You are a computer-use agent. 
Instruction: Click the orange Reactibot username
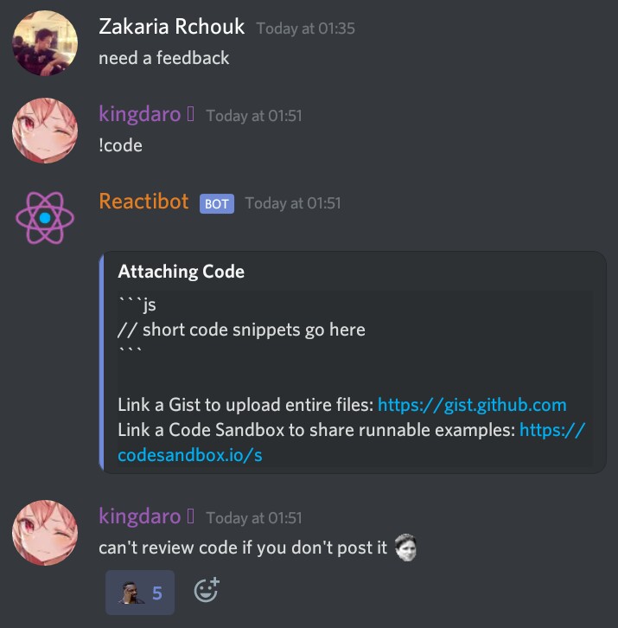click(143, 201)
